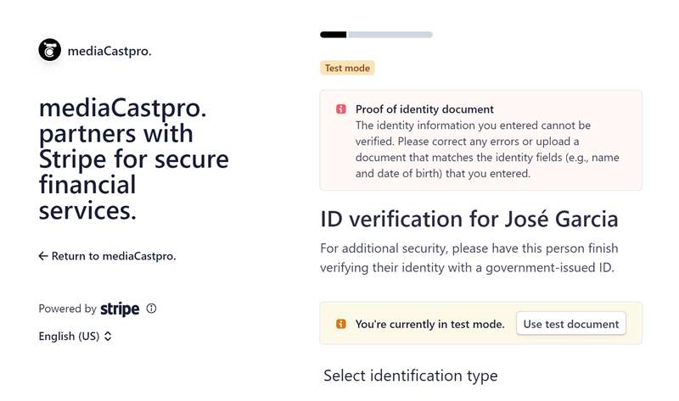
Task: Click the verification progress bar
Action: pyautogui.click(x=376, y=35)
